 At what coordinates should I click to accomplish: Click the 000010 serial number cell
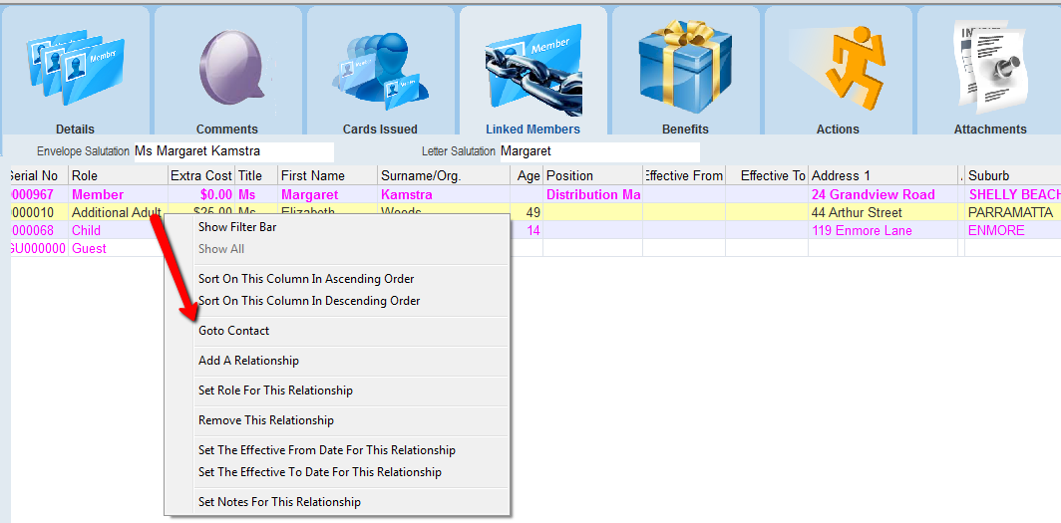point(37,212)
